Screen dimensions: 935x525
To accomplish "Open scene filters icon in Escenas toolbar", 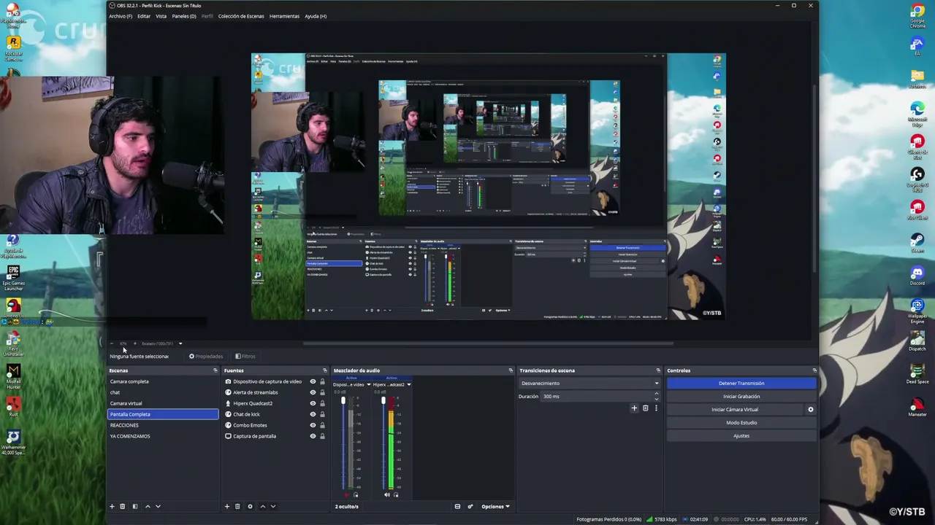I will [x=134, y=506].
